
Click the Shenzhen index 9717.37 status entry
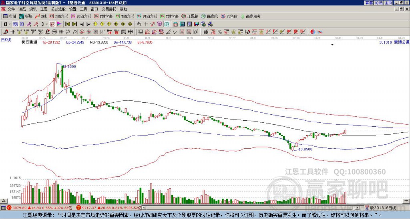(109, 208)
